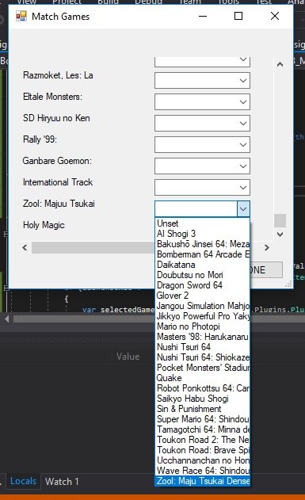This screenshot has height=500, width=305.
Task: Pick Pocket Monsters' Stadium from the list
Action: click(202, 368)
